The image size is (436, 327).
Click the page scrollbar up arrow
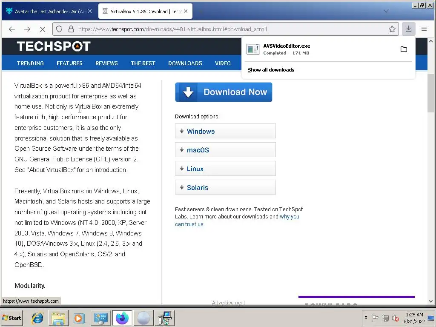431,41
